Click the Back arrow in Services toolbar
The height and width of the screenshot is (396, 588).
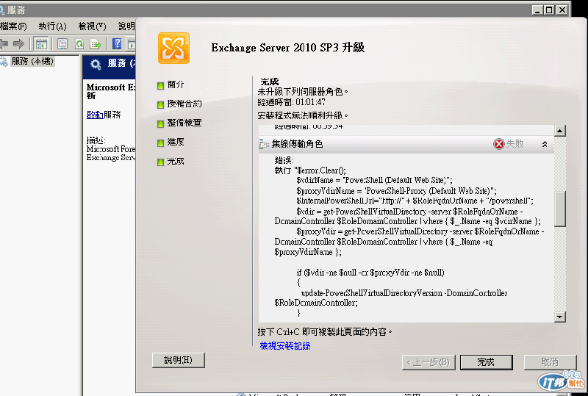pyautogui.click(x=4, y=44)
